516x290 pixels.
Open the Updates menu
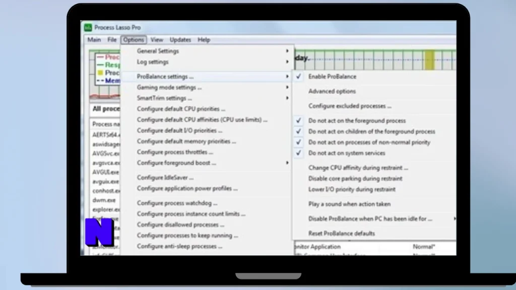(x=180, y=40)
